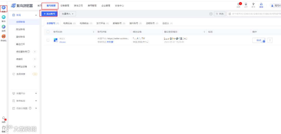281x134 pixels.
Task: Select 急需续费 in sidebar
Action: pyautogui.click(x=21, y=74)
